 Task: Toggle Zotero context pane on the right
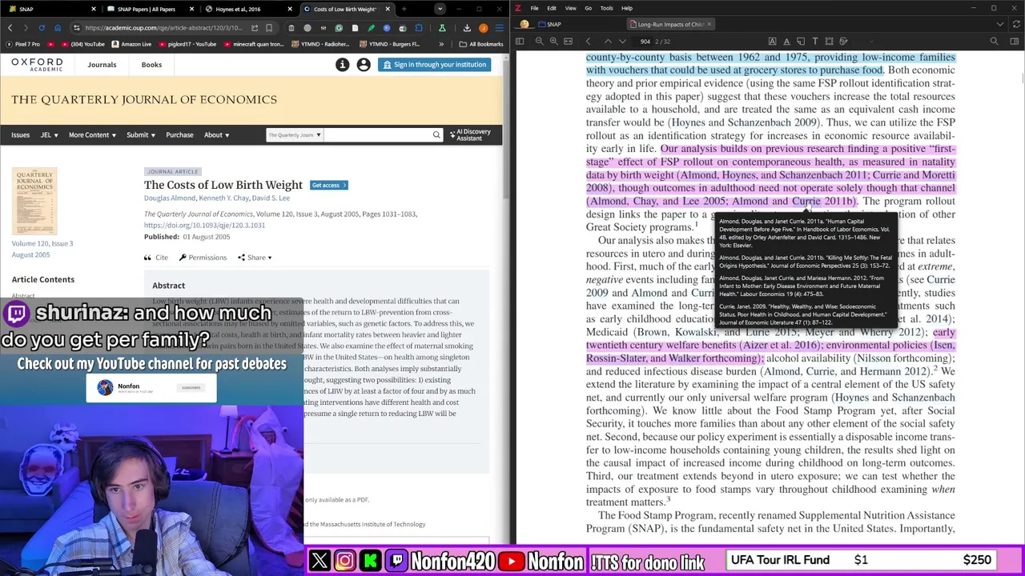tap(1015, 41)
